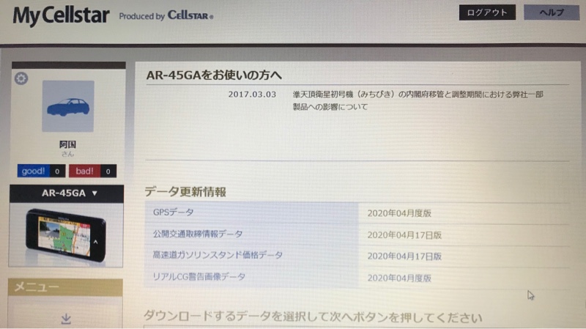Select the リアルCG警告画像データ row label
This screenshot has width=586, height=329.
click(199, 277)
